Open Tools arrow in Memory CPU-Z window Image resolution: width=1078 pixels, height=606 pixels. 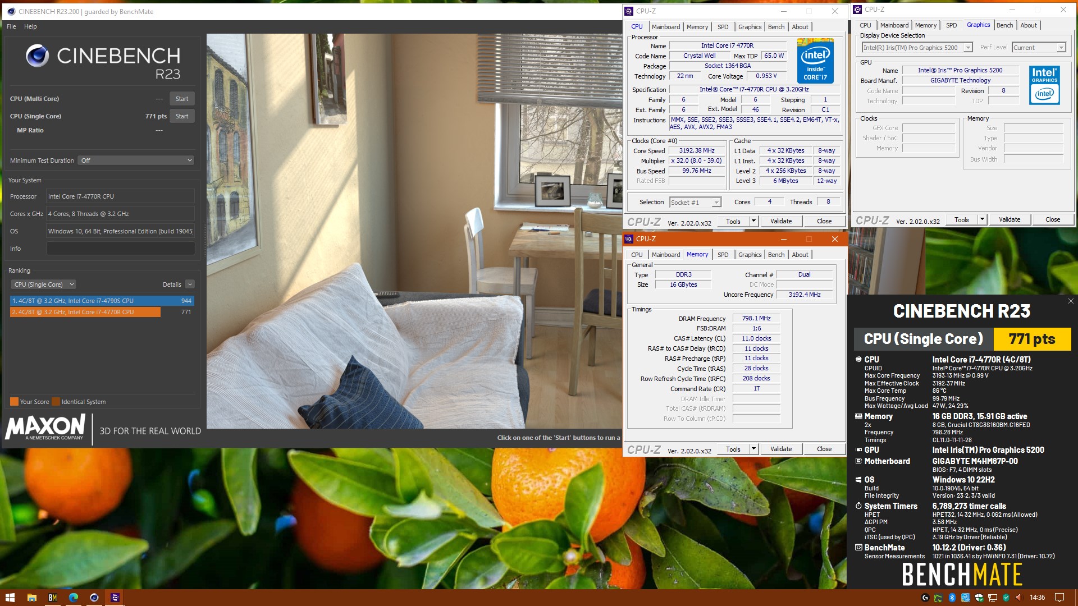point(753,449)
